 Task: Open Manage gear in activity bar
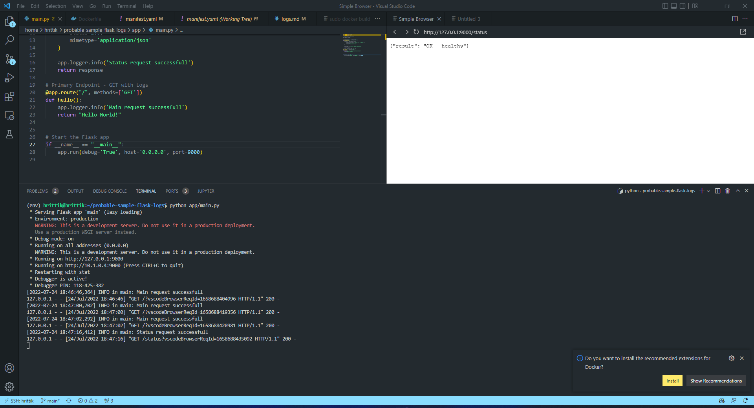pyautogui.click(x=9, y=387)
